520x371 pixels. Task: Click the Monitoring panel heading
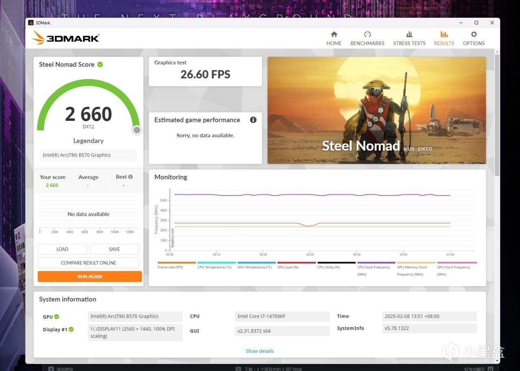click(x=171, y=177)
